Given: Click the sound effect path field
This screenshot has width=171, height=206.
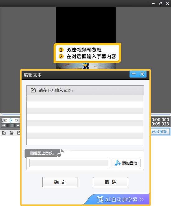Looking at the screenshot, I should (69, 163).
